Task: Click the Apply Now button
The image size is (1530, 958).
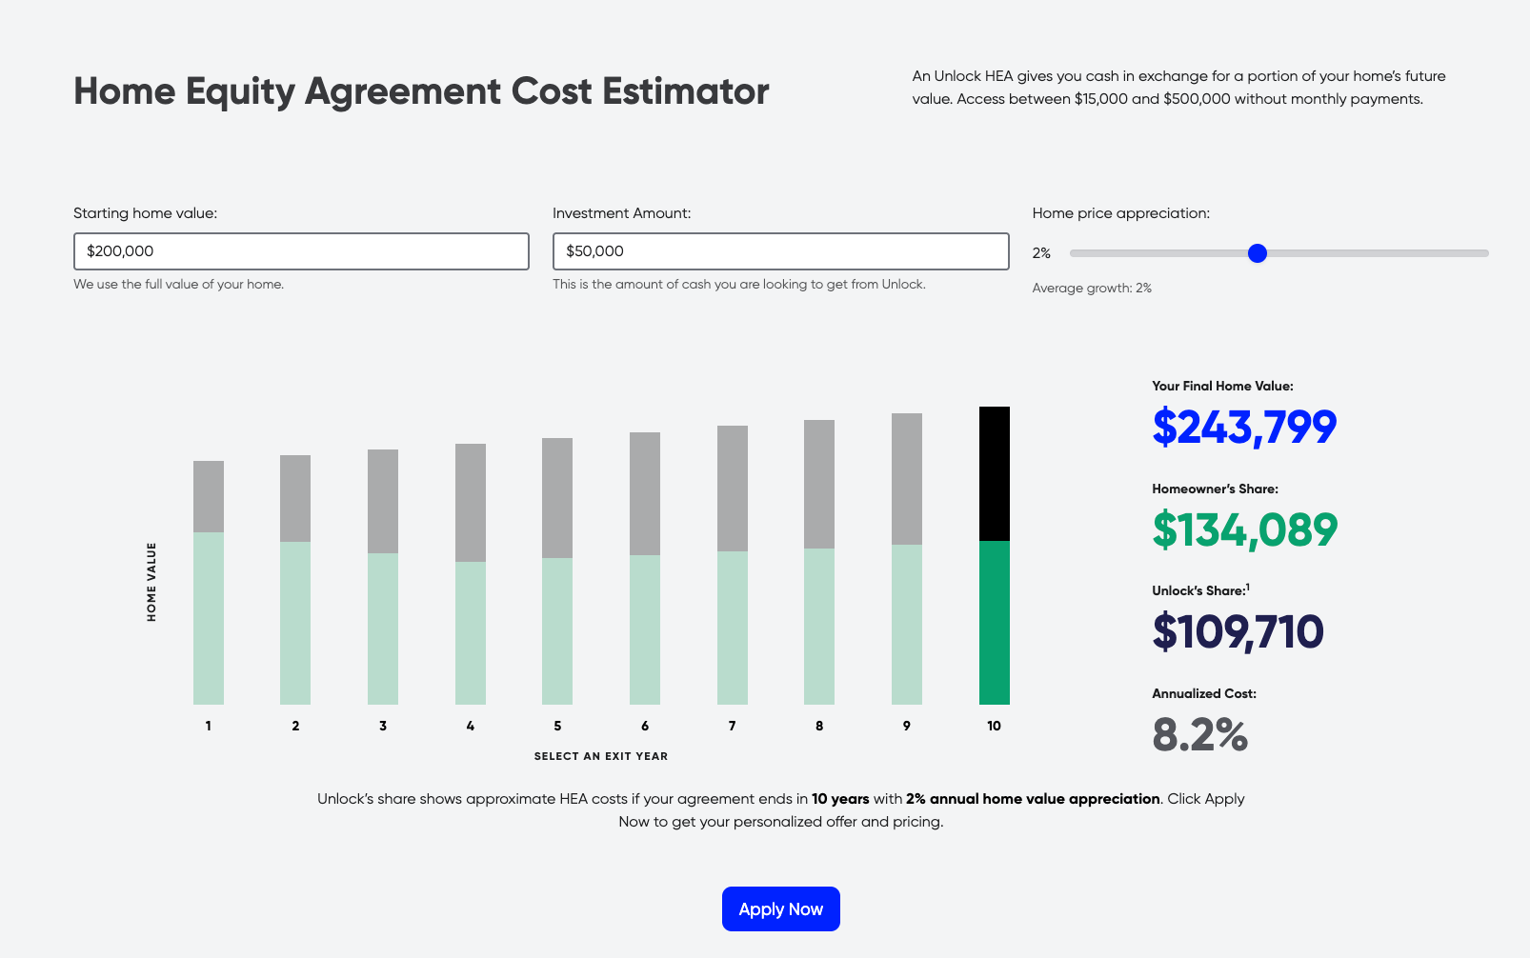Action: pyautogui.click(x=781, y=908)
